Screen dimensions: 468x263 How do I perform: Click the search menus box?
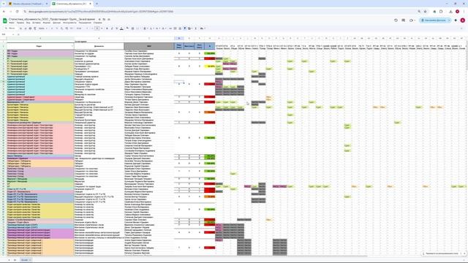coord(11,28)
